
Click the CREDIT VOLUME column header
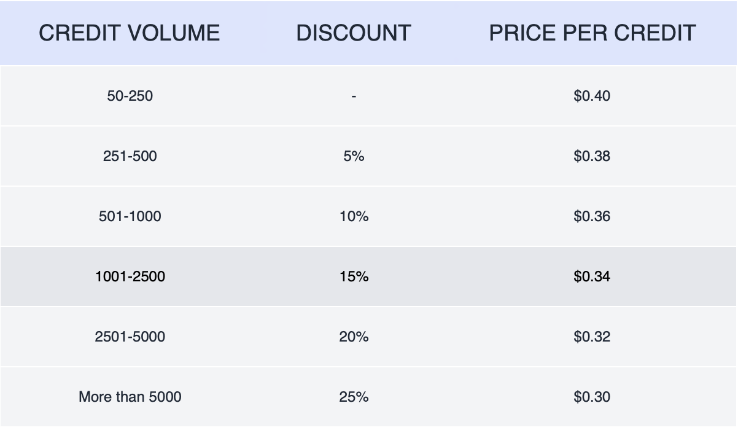pyautogui.click(x=130, y=33)
